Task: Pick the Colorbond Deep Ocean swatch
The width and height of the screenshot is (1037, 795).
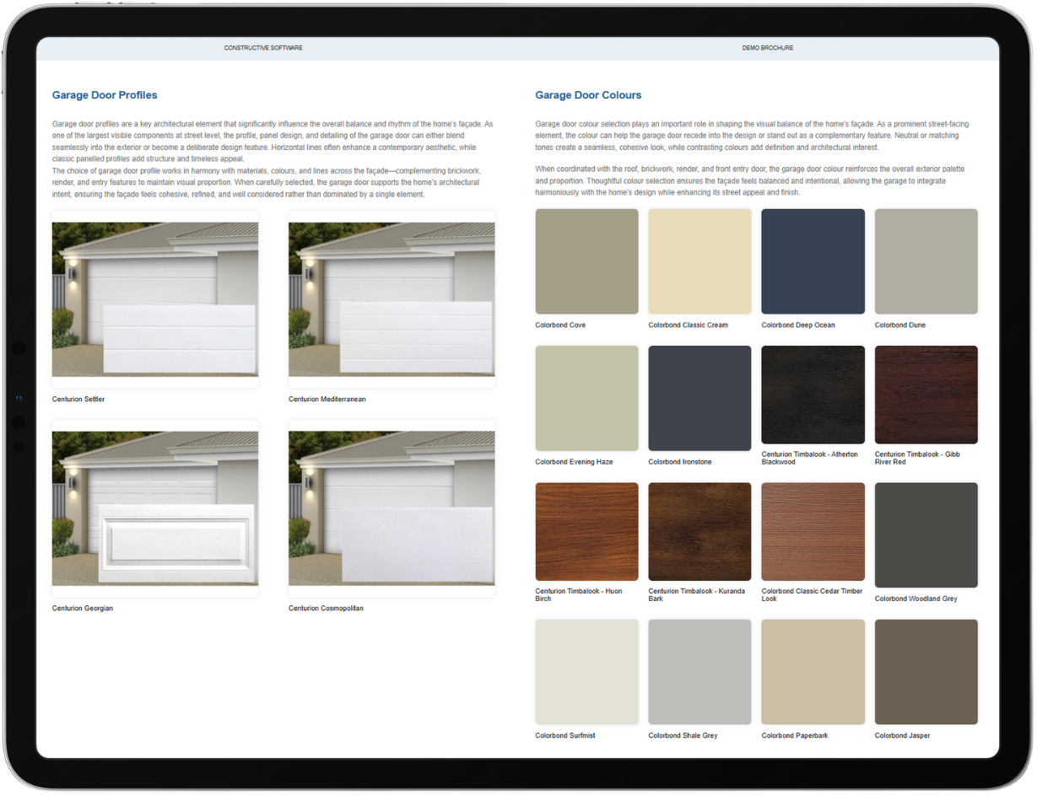Action: pyautogui.click(x=813, y=261)
